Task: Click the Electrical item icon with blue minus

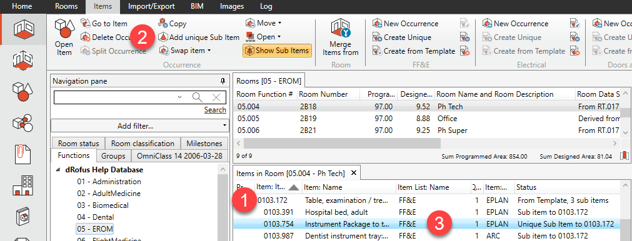Action: [x=574, y=37]
